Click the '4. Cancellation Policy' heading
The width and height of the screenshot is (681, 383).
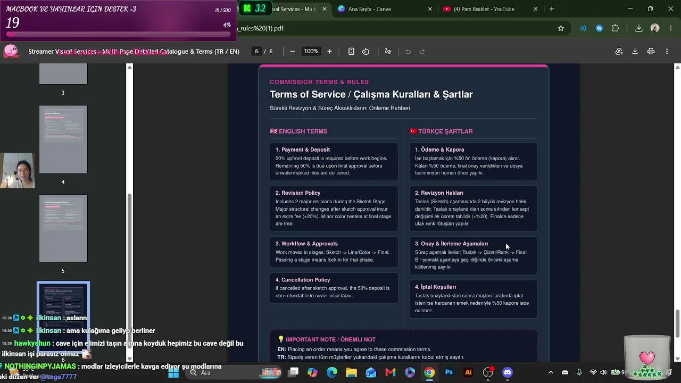[303, 280]
